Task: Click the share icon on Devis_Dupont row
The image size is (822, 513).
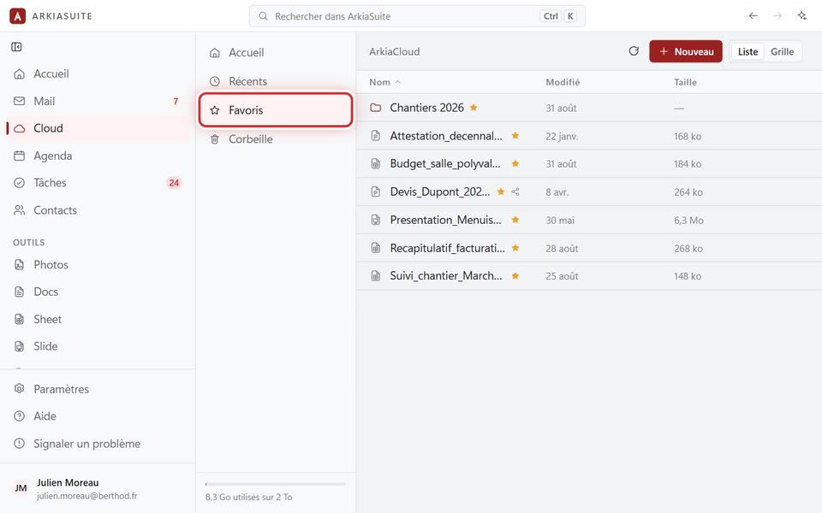Action: tap(515, 192)
